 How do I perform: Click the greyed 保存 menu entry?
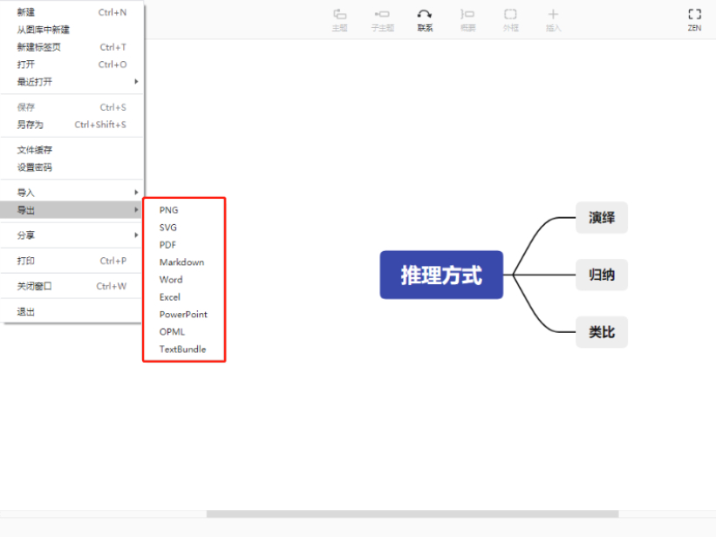72,107
